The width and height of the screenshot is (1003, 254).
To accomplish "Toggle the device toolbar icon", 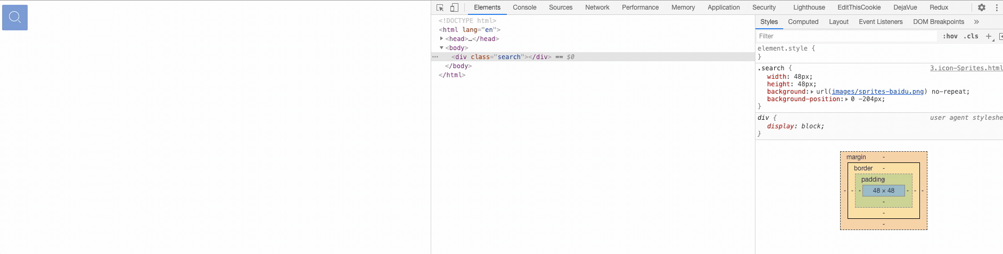I will click(454, 7).
